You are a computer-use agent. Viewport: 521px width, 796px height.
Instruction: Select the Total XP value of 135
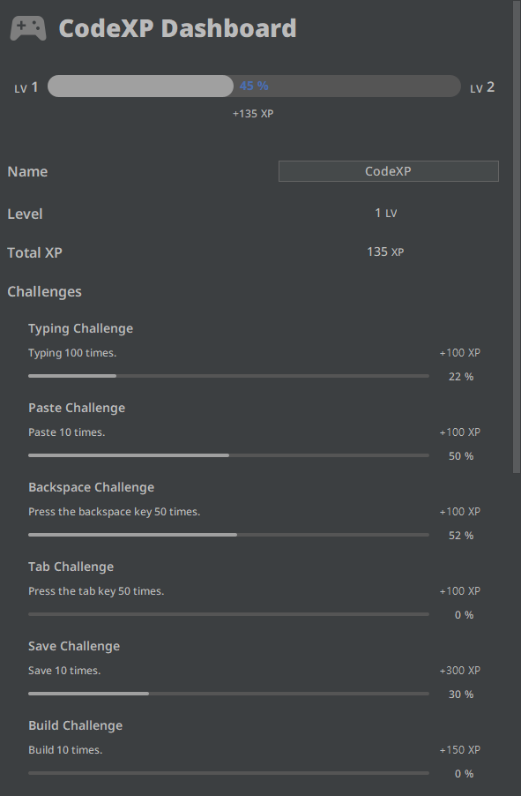pyautogui.click(x=385, y=252)
